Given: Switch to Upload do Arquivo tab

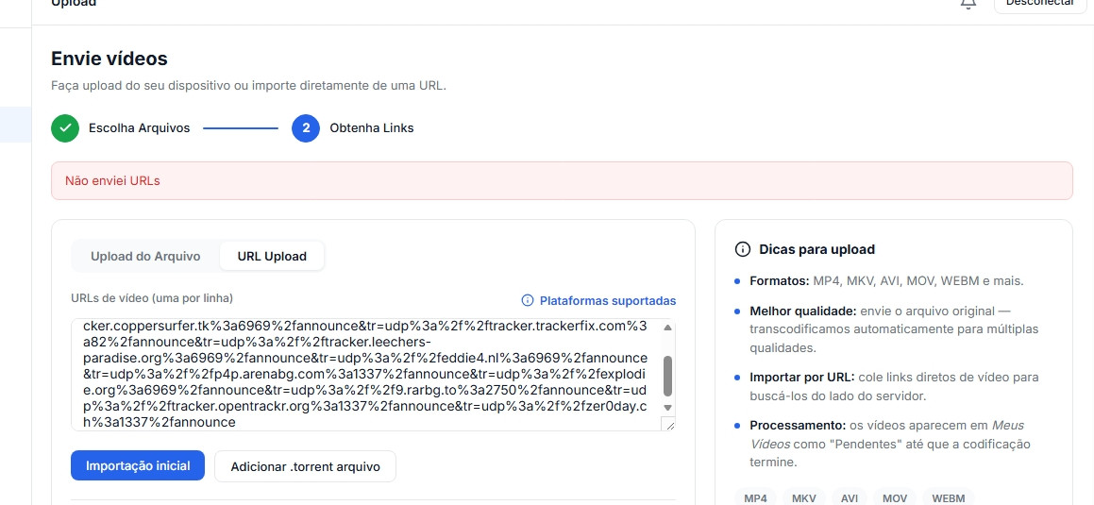Looking at the screenshot, I should tap(145, 256).
